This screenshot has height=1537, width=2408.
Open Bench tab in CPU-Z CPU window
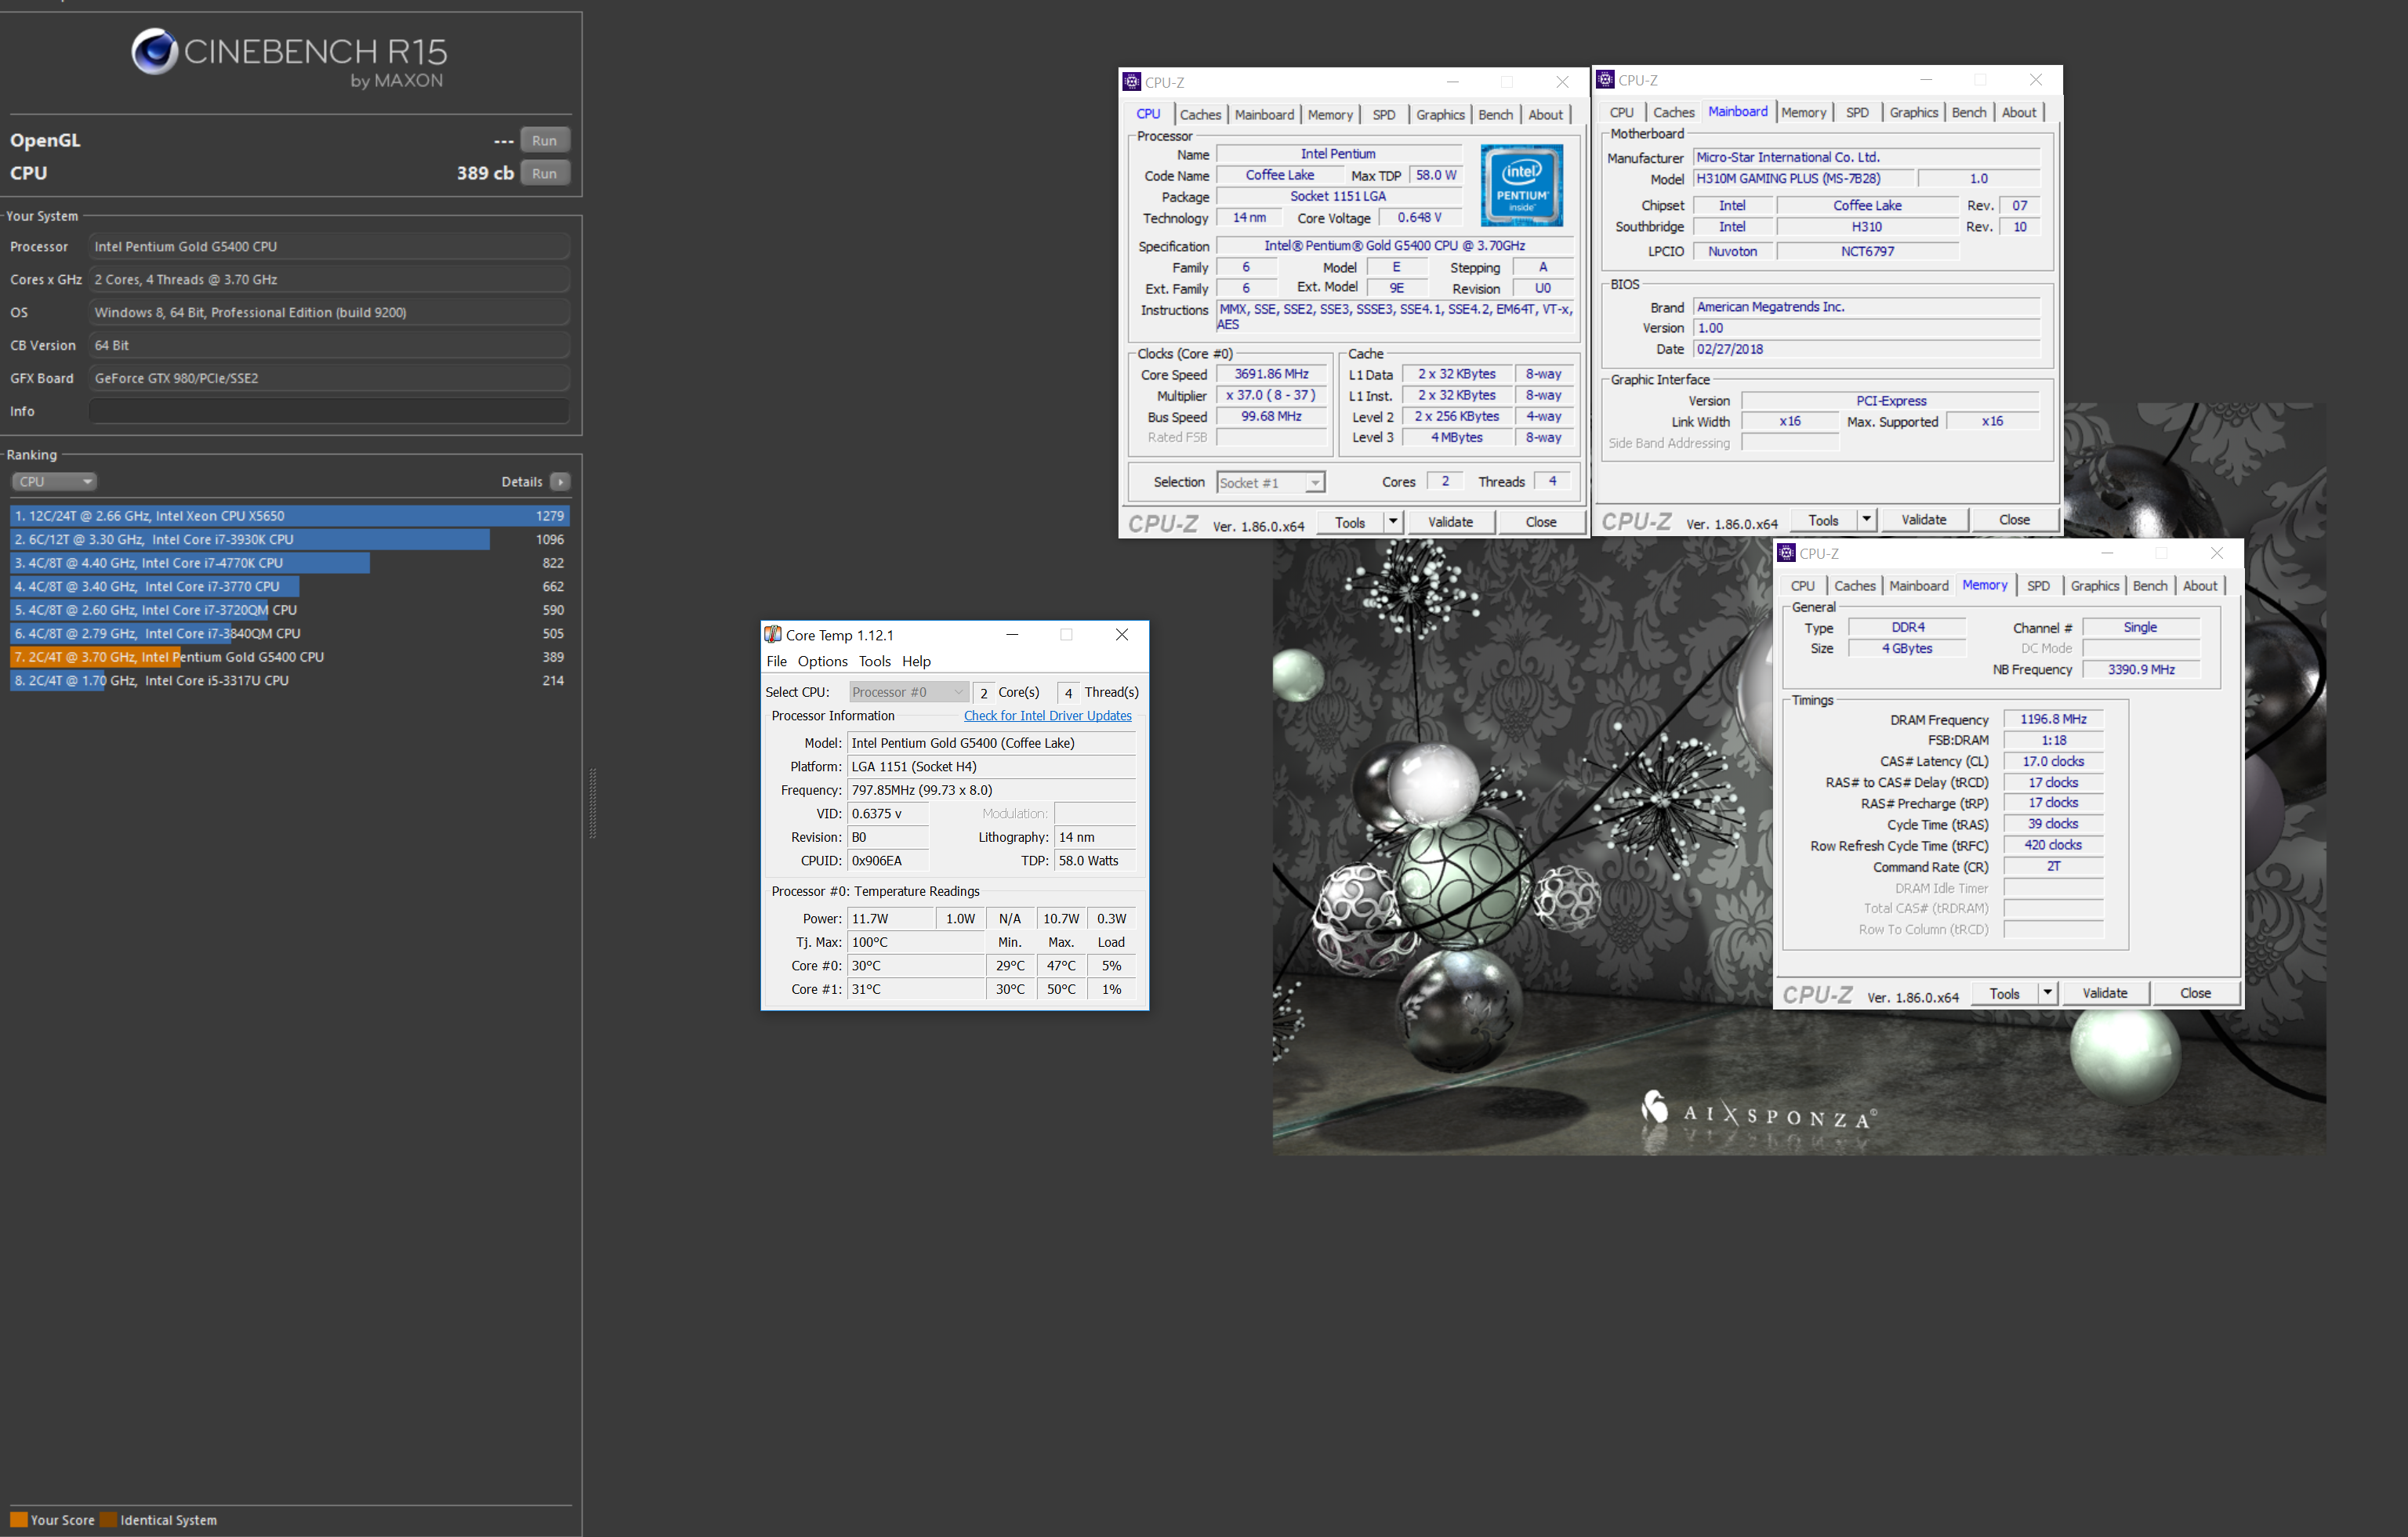[x=1495, y=115]
